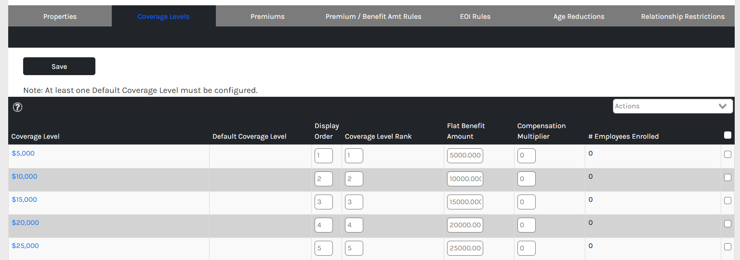Click the Flat Benefit Amount column header
Image resolution: width=740 pixels, height=260 pixels.
pos(466,131)
